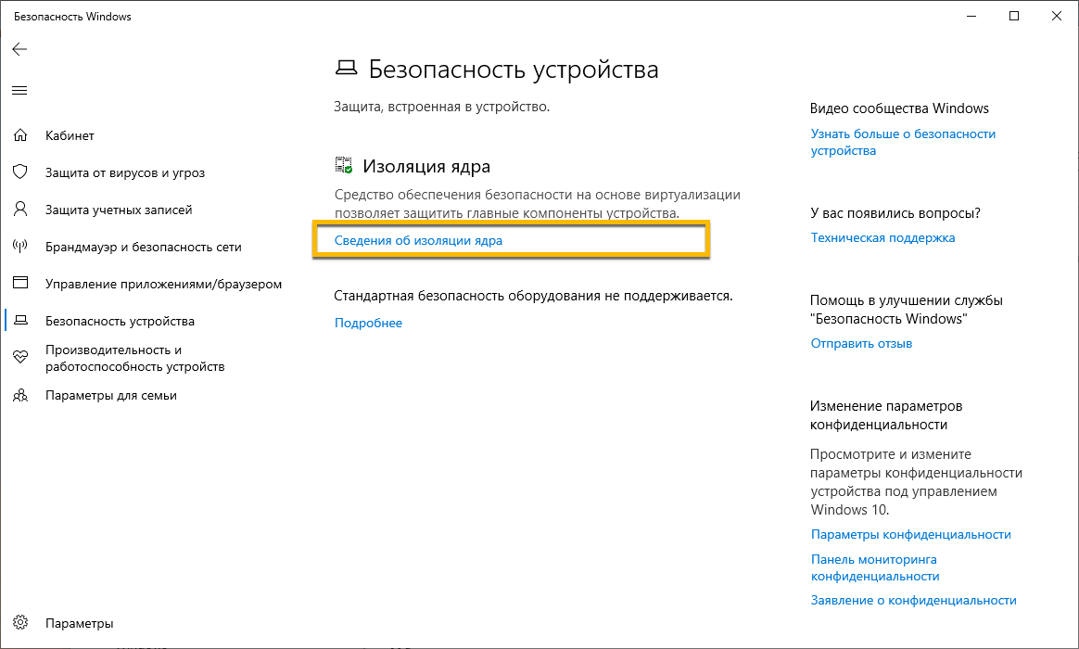
Task: Open settings via the gear icon «Параметры»
Action: coord(20,623)
